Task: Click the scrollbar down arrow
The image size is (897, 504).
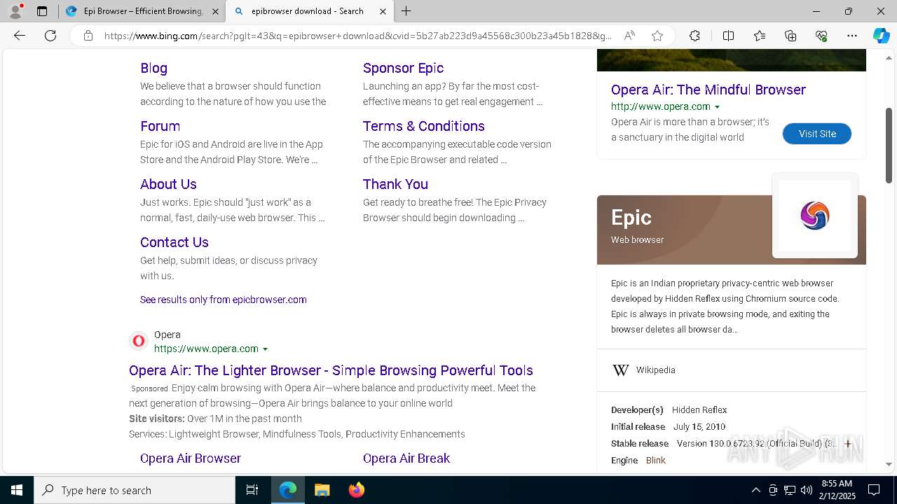Action: point(889,464)
